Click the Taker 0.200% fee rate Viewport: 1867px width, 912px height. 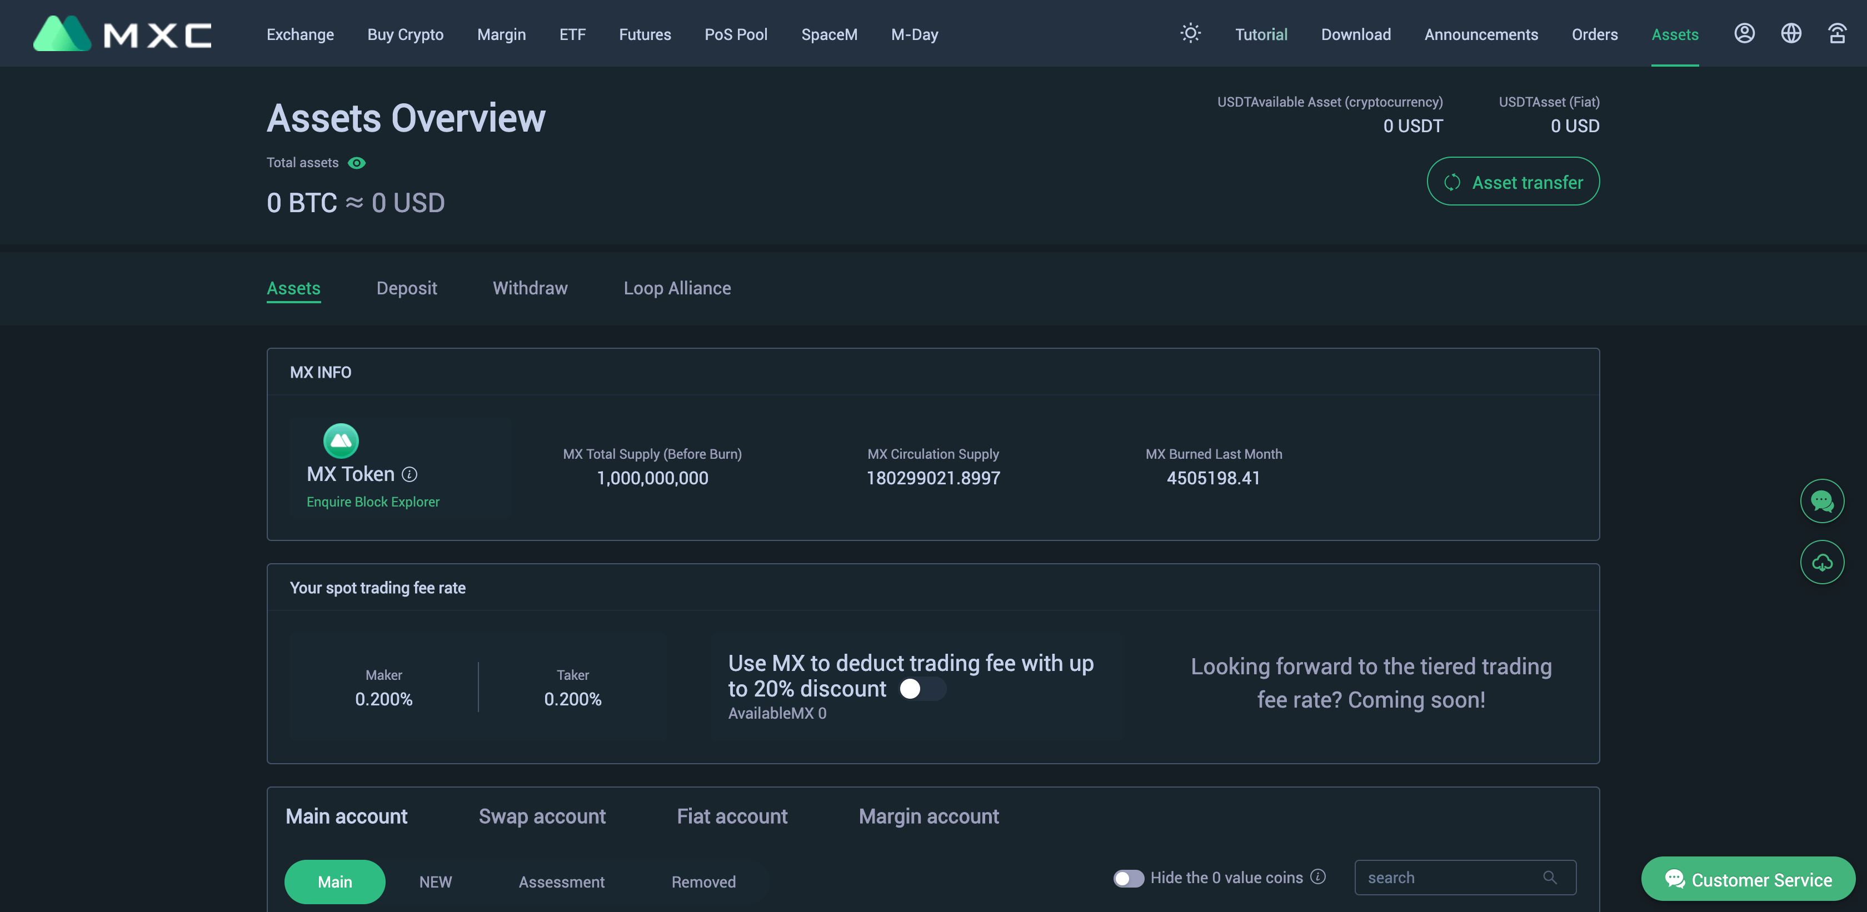coord(572,699)
